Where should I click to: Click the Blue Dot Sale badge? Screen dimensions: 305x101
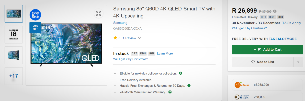click(x=35, y=14)
